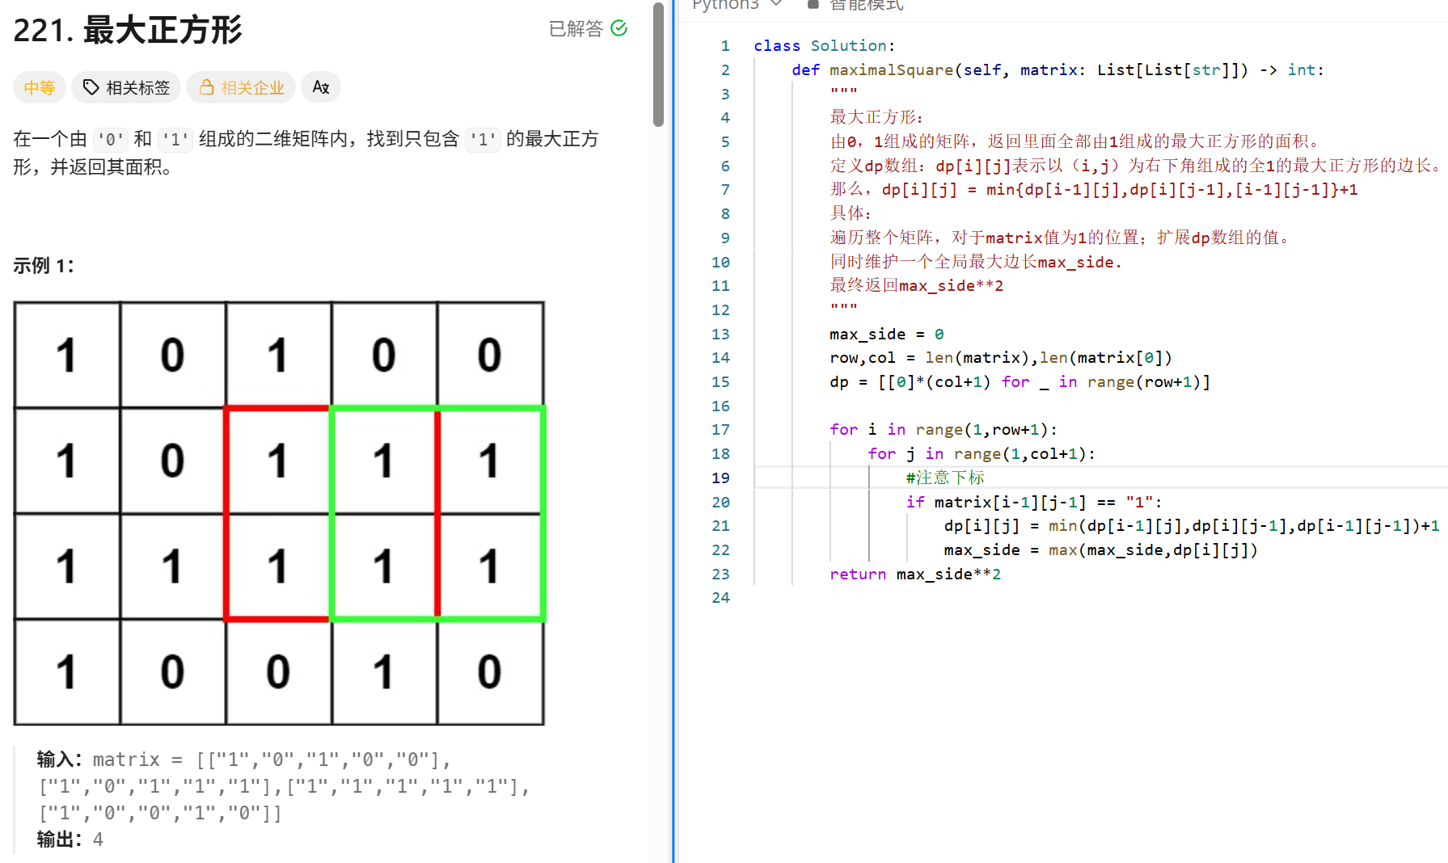Viewport: 1448px width, 863px height.
Task: Click the 'max_side = max(max_side,dp[i][j])' line
Action: (x=1100, y=549)
